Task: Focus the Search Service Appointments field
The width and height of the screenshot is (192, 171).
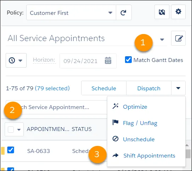Action: (56, 107)
